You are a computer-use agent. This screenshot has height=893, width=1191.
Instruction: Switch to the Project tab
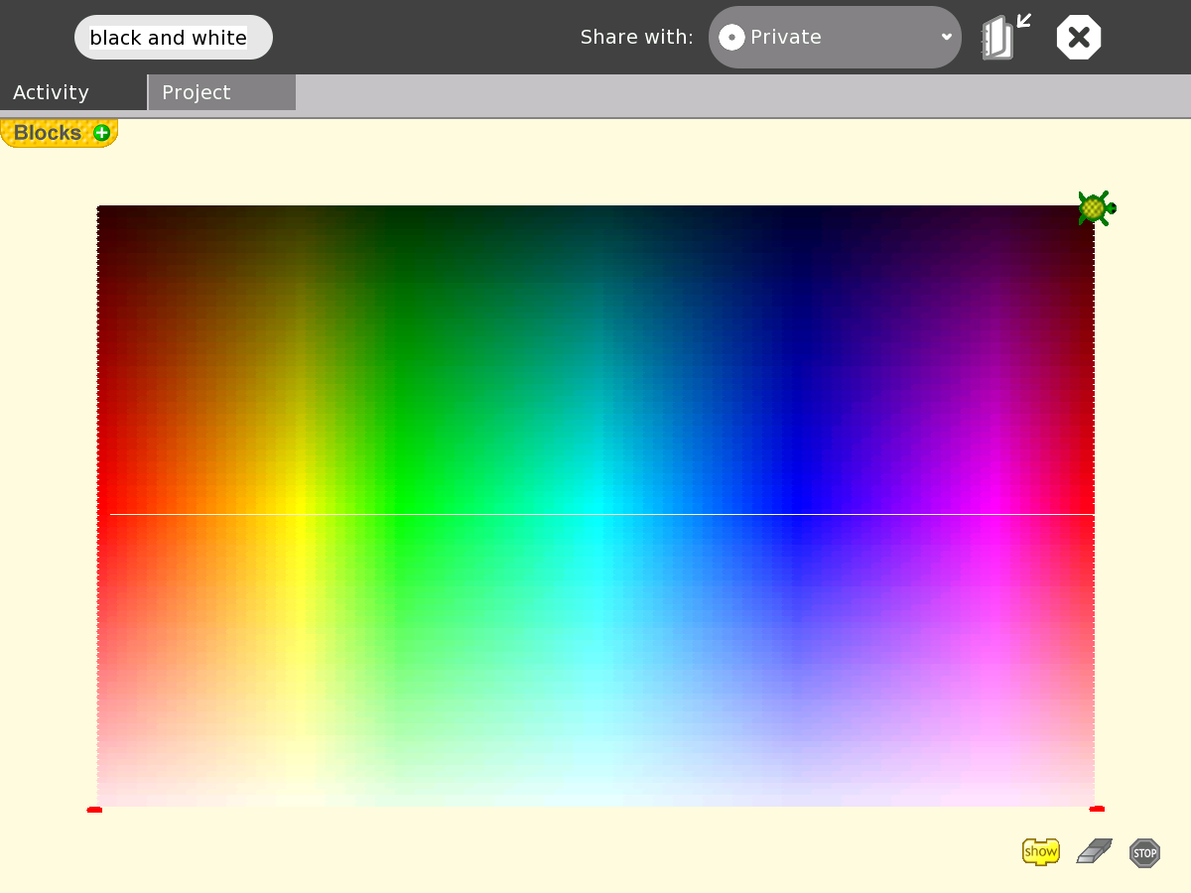(197, 92)
